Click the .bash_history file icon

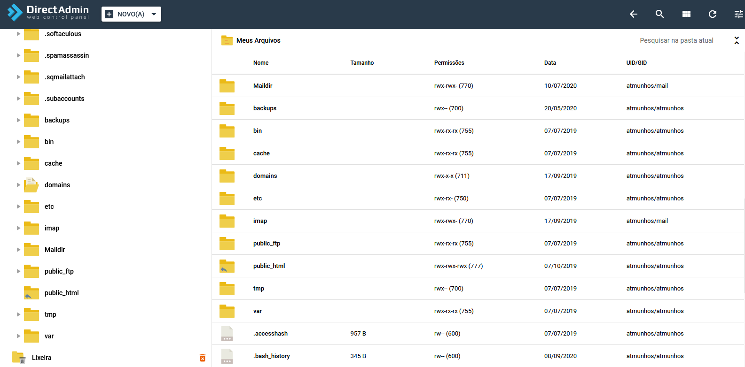tap(227, 356)
